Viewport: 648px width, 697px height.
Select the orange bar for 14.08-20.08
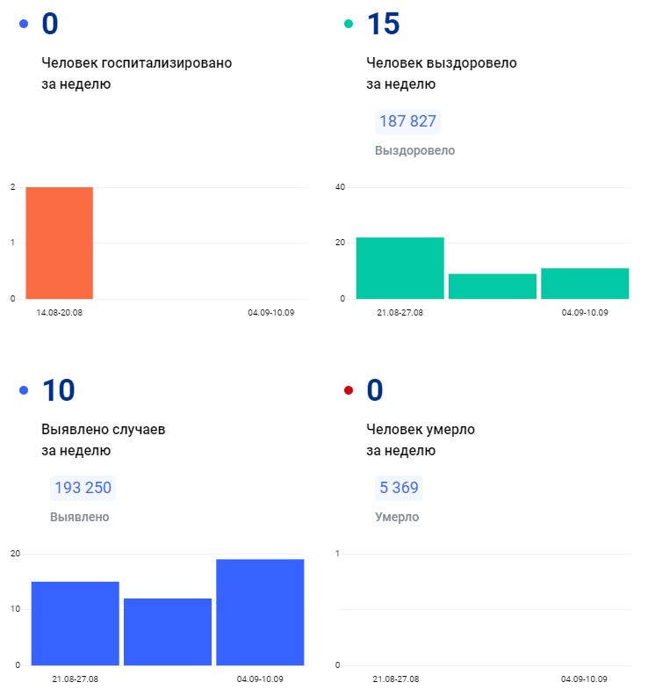coord(59,243)
